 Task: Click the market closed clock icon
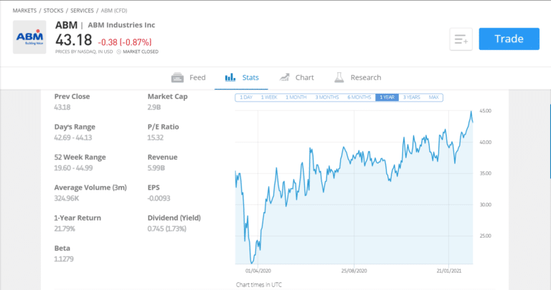click(x=119, y=52)
